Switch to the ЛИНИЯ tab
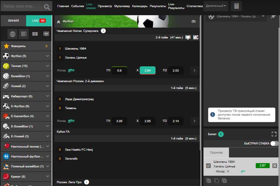 tap(13, 21)
